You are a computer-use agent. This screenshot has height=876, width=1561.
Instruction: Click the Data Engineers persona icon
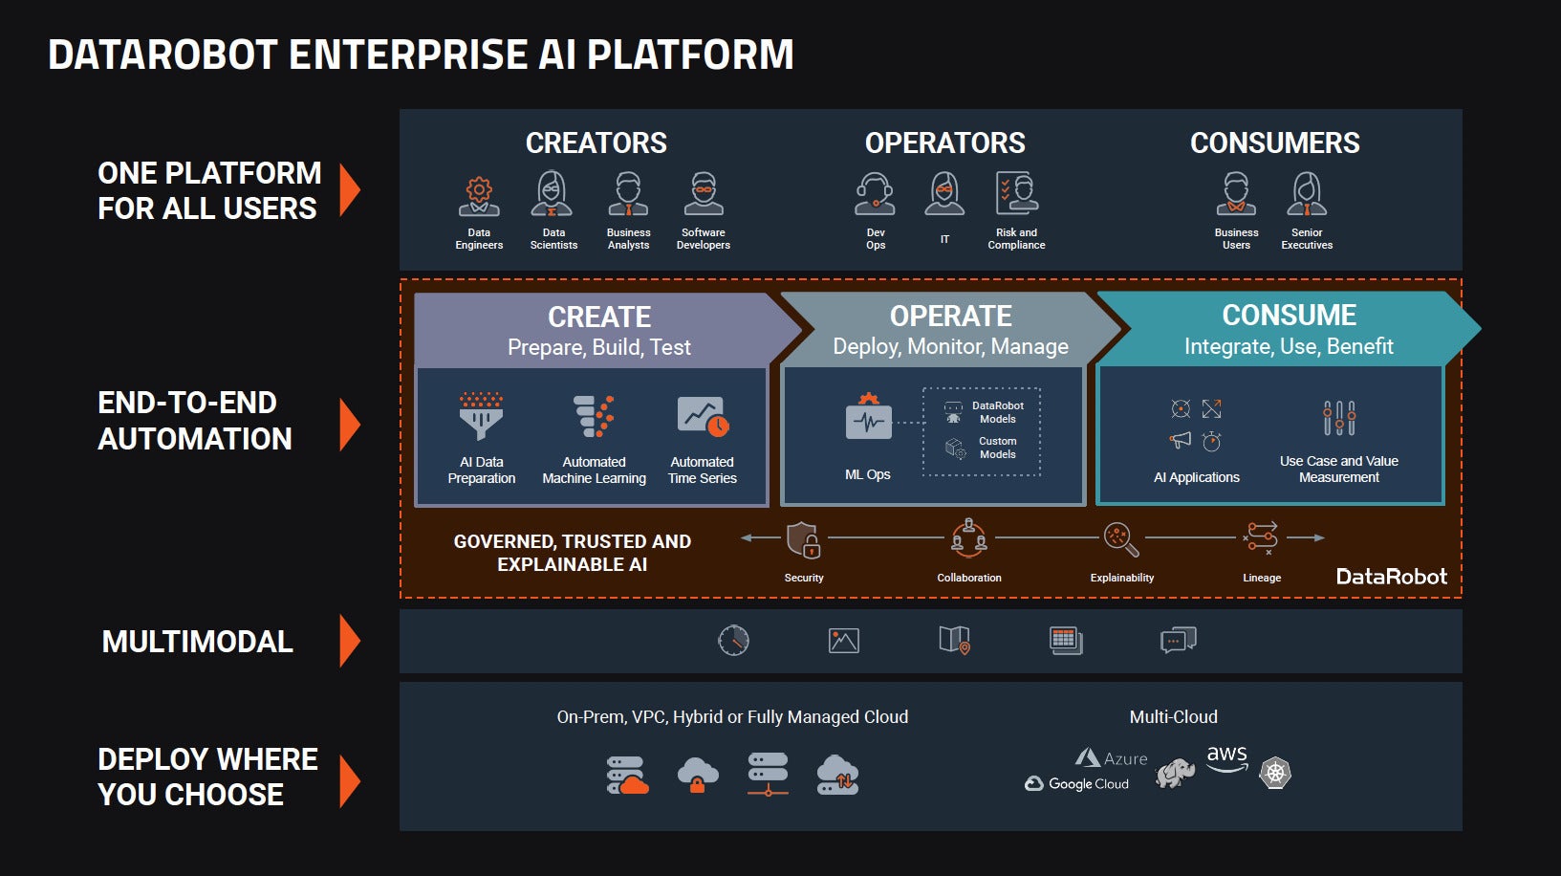click(x=479, y=195)
